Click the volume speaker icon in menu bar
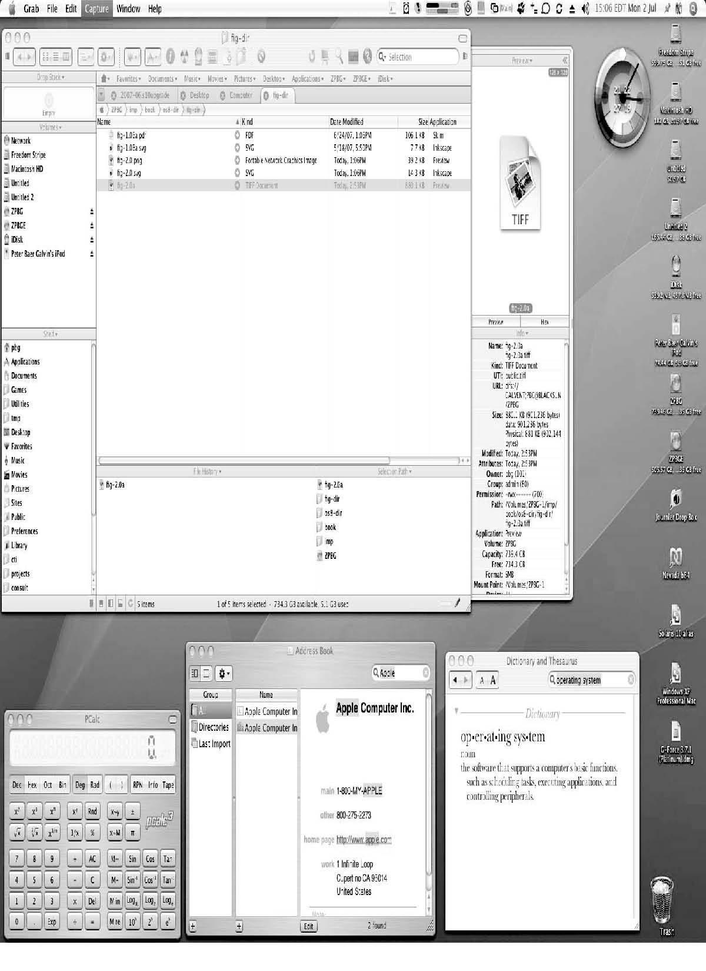Screen dimensions: 706x971 585,9
